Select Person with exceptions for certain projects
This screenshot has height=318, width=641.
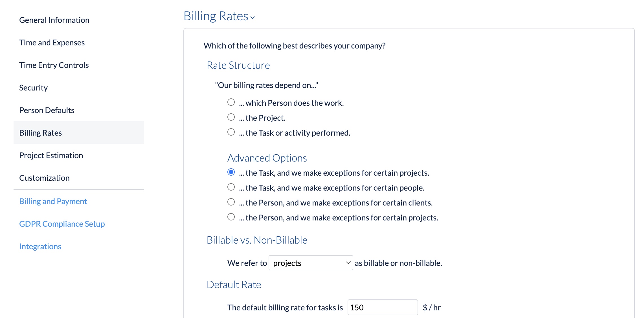point(231,217)
